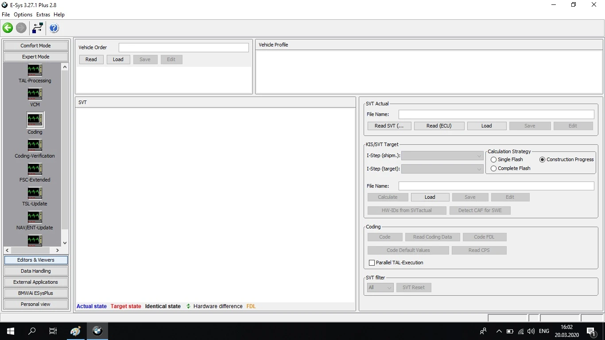Image resolution: width=605 pixels, height=340 pixels.
Task: Click the Expert Mode vertical scrollbar
Action: 65,155
